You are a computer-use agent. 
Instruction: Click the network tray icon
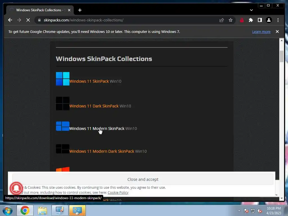(253, 211)
